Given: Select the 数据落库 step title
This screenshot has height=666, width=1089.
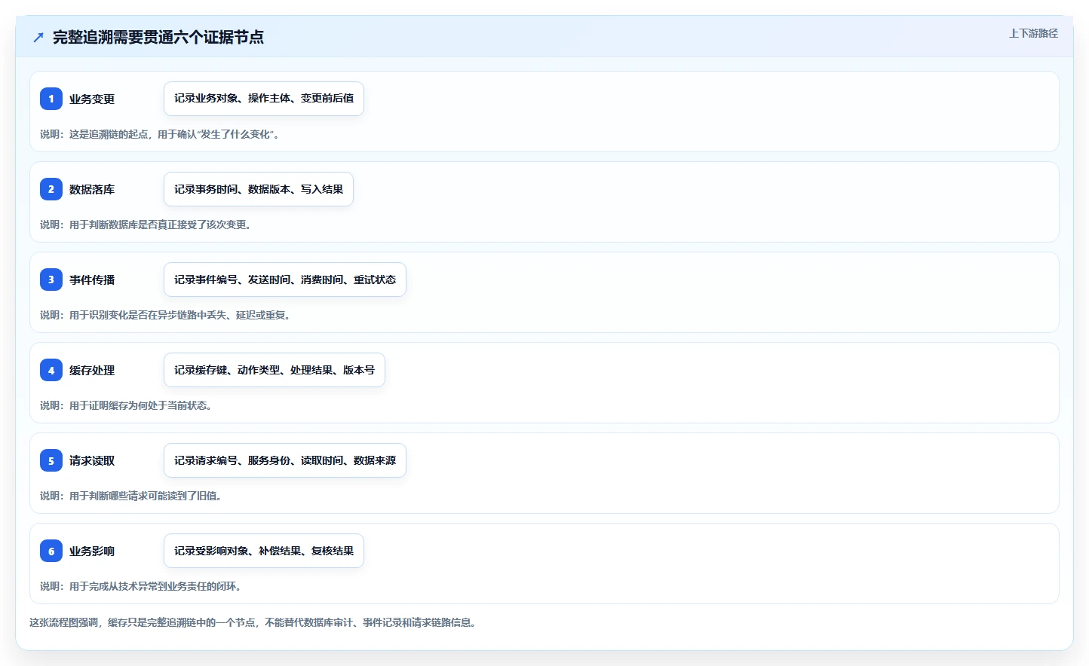Looking at the screenshot, I should click(92, 189).
